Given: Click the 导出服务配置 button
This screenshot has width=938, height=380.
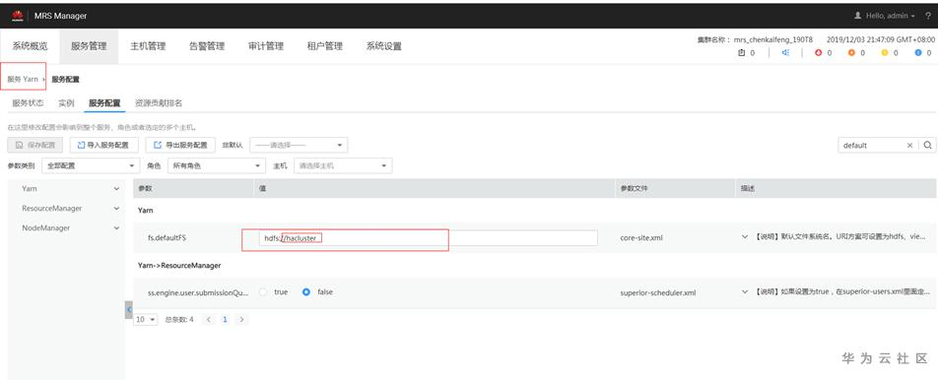Looking at the screenshot, I should (180, 145).
